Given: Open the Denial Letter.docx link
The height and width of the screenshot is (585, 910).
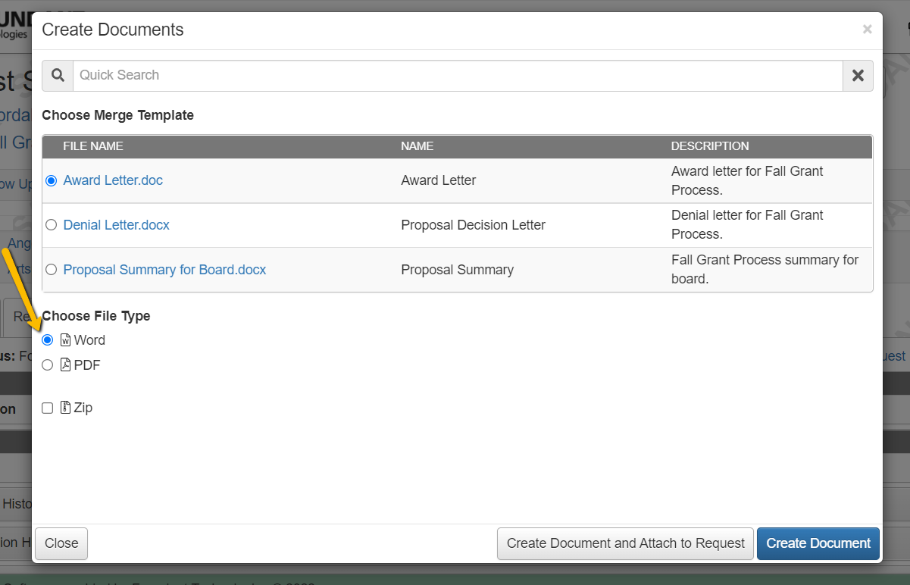Looking at the screenshot, I should (116, 224).
